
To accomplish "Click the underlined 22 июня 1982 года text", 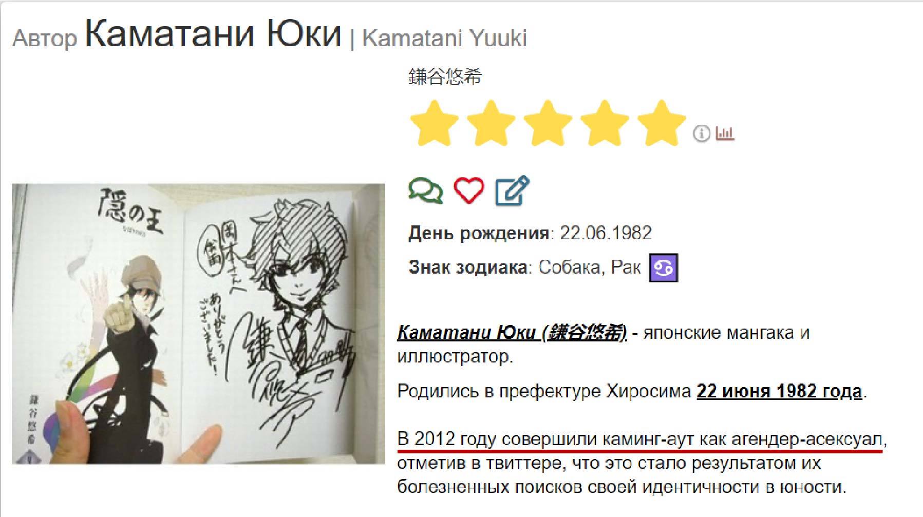I will [779, 391].
